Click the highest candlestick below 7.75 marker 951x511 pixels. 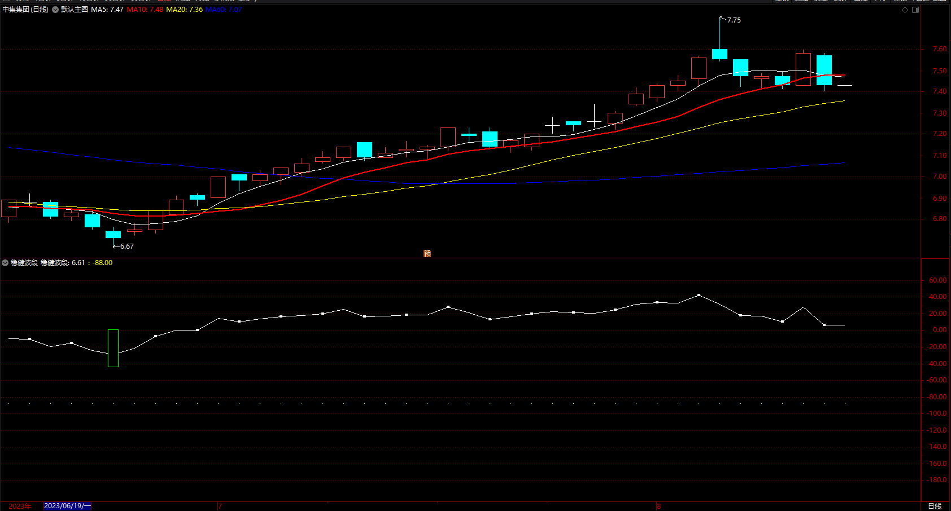(x=719, y=54)
